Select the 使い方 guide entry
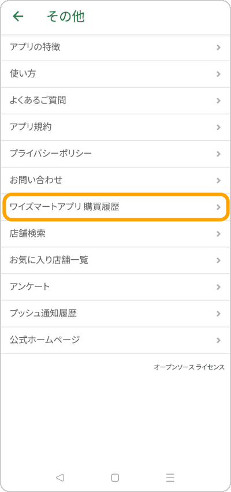Image resolution: width=231 pixels, height=492 pixels. [x=115, y=74]
